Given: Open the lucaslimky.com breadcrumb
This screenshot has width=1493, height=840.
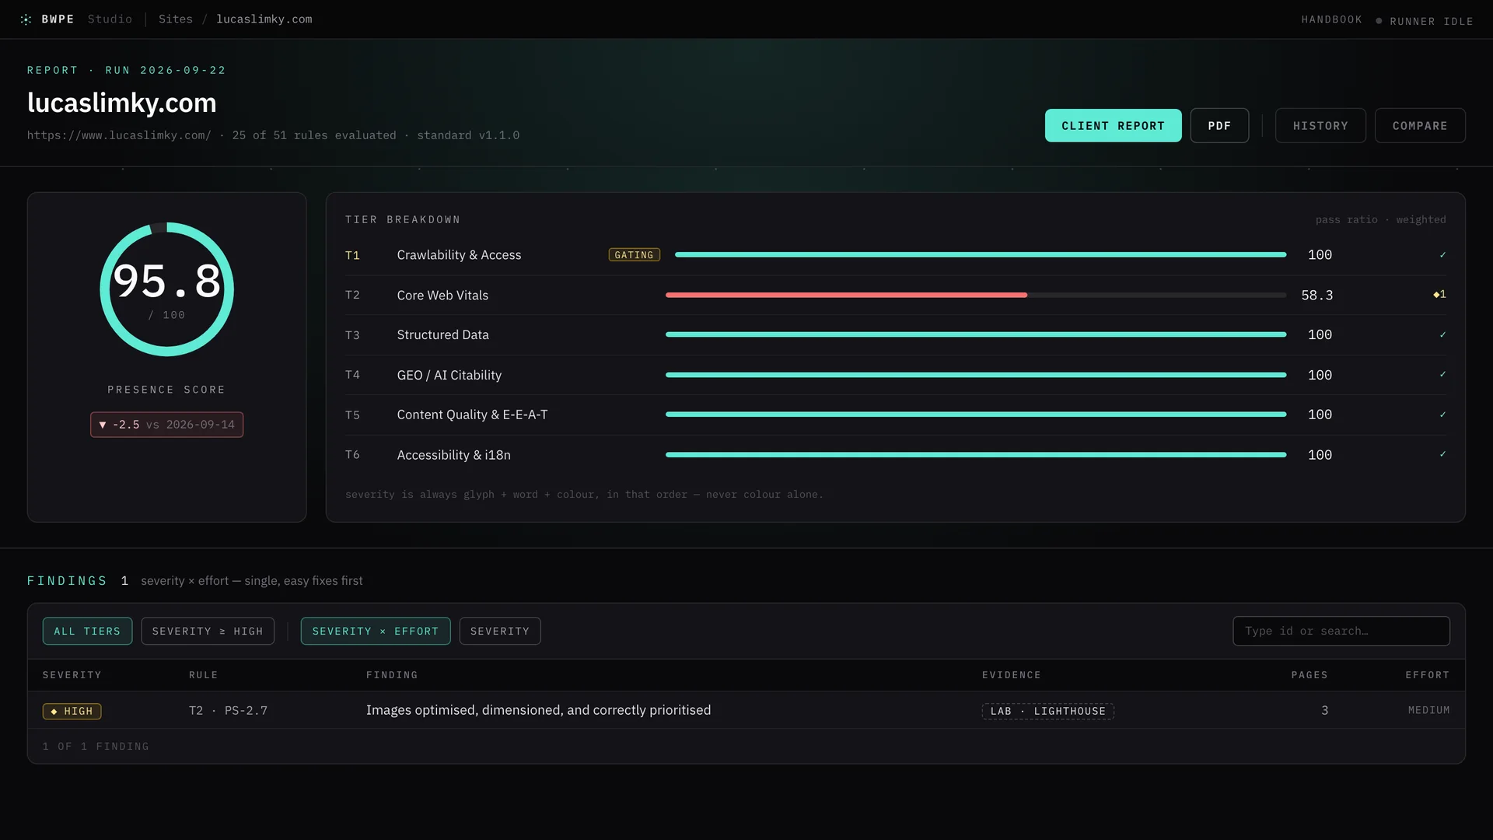Looking at the screenshot, I should pos(264,19).
